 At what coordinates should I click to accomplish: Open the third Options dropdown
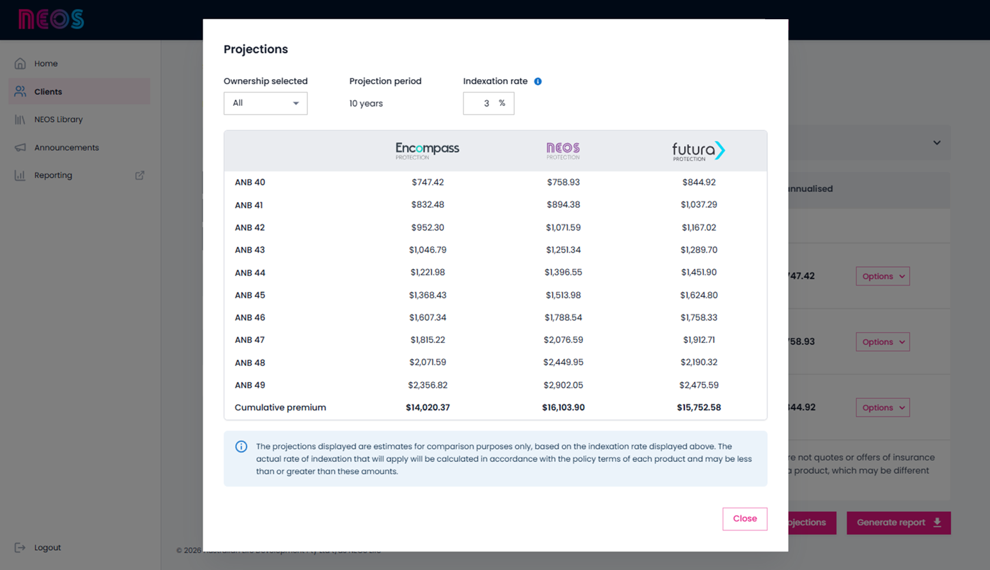(x=882, y=407)
